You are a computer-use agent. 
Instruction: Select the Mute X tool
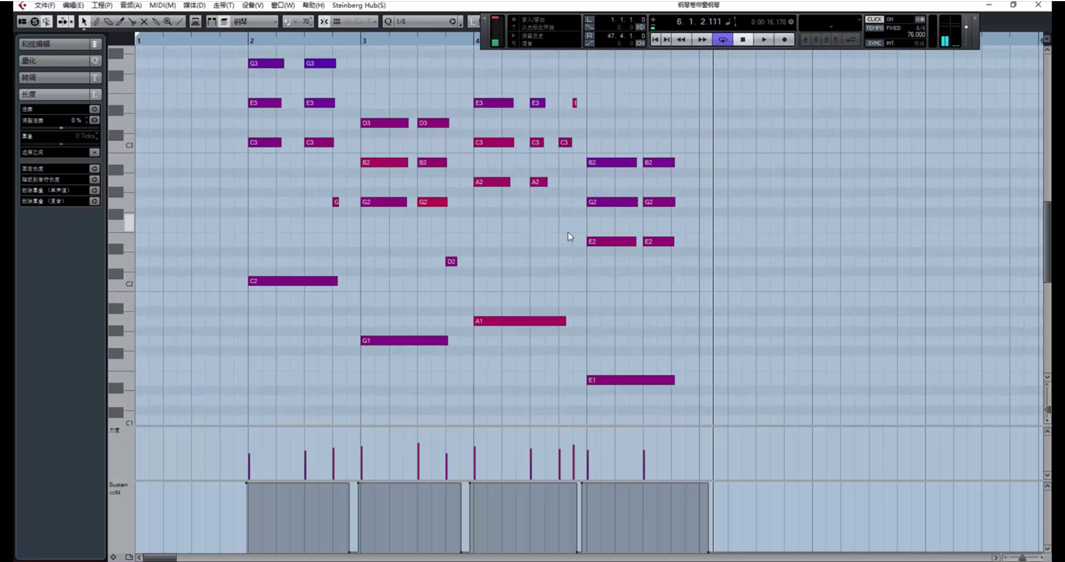point(144,22)
